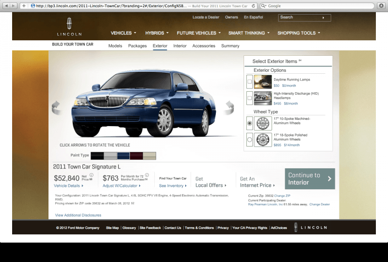Choose the black paint swatch
The image size is (388, 262).
[97, 156]
